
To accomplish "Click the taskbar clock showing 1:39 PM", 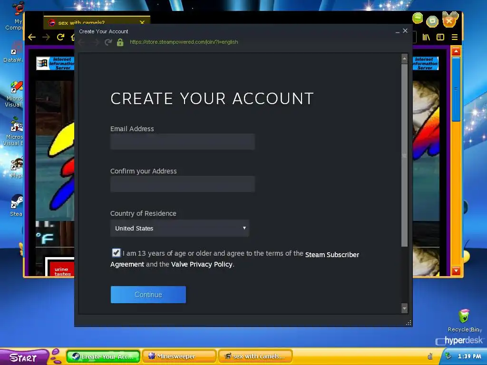I will pos(469,356).
